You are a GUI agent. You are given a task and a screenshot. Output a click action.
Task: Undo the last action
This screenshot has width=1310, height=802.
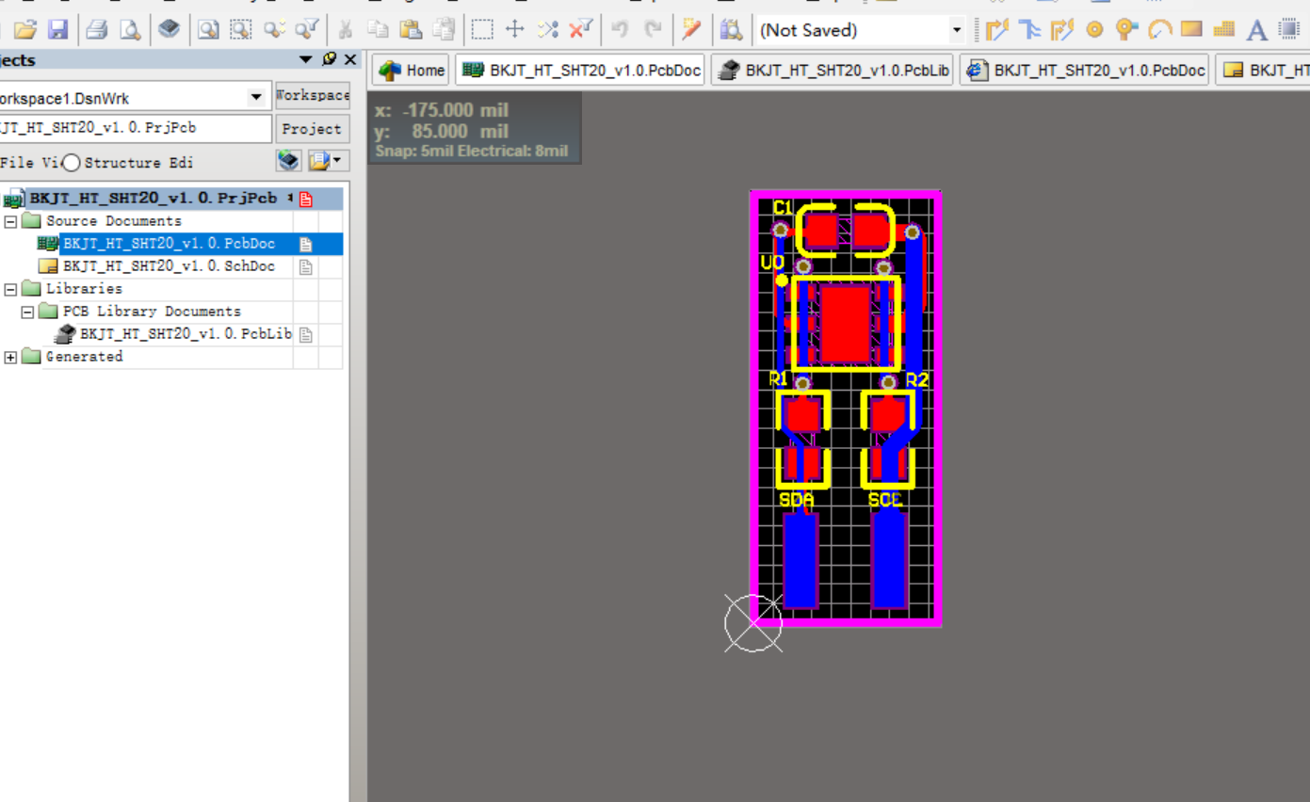tap(620, 30)
